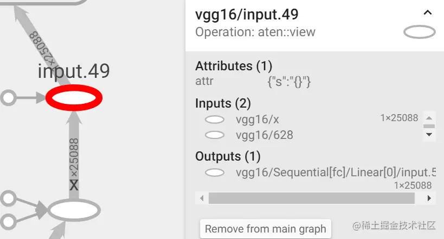Image resolution: width=444 pixels, height=239 pixels.
Task: Select the vgg16/628 input entry
Action: pyautogui.click(x=265, y=135)
